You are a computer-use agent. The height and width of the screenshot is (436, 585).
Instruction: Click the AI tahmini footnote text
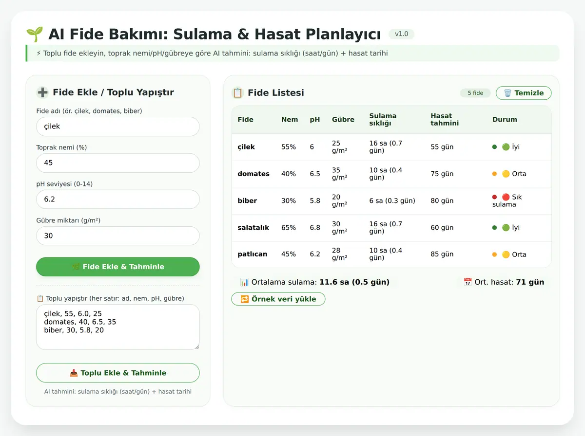click(118, 391)
